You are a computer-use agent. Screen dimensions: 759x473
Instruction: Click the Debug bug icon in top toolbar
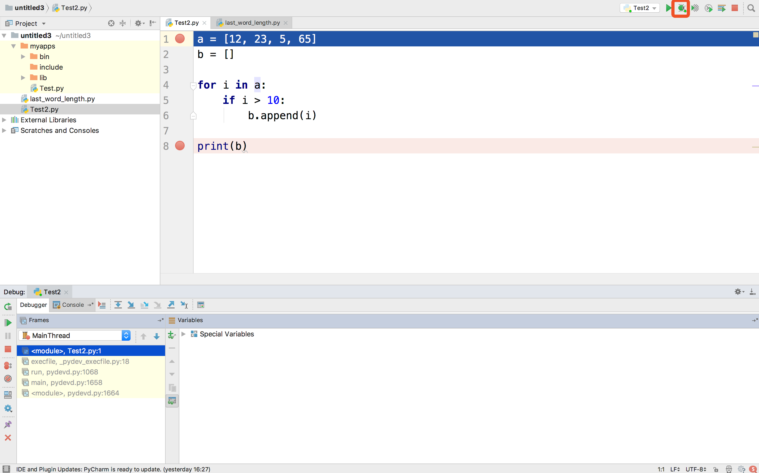click(681, 8)
